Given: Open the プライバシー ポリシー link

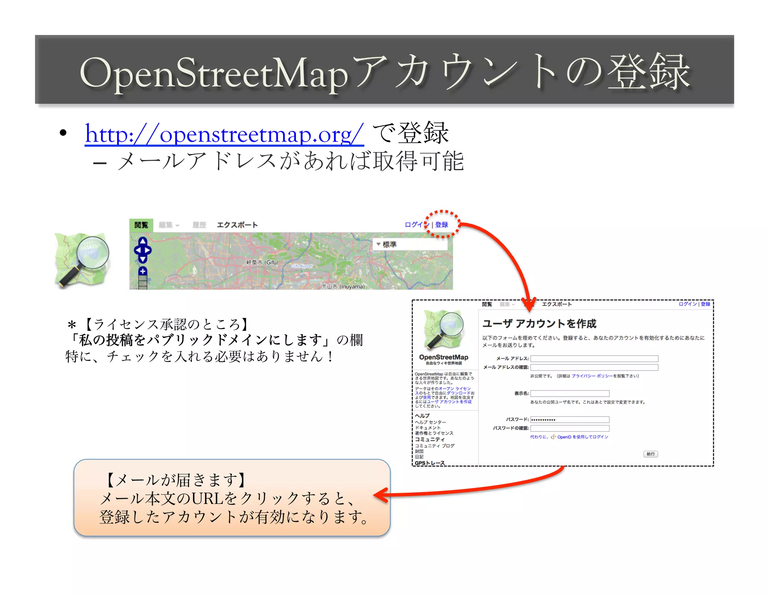Looking at the screenshot, I should pyautogui.click(x=592, y=376).
